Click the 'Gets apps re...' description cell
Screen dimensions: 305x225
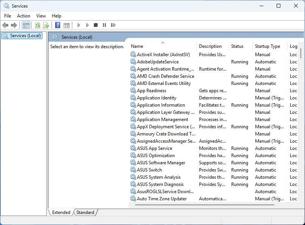[x=213, y=91]
